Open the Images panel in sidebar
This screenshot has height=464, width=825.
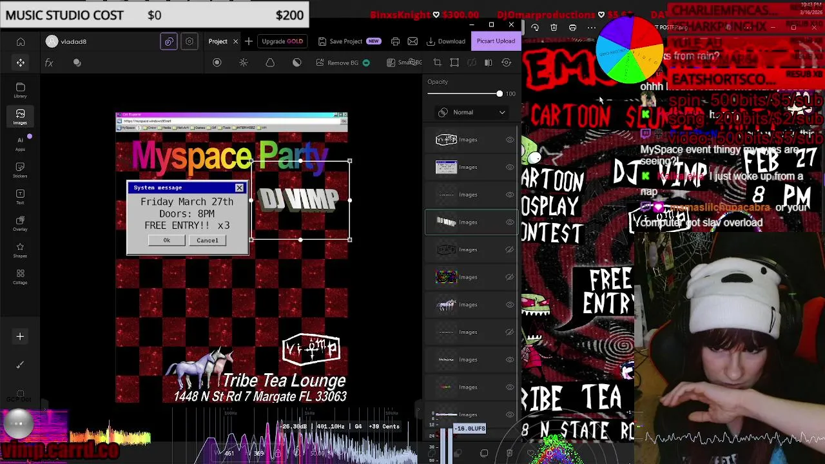point(20,117)
